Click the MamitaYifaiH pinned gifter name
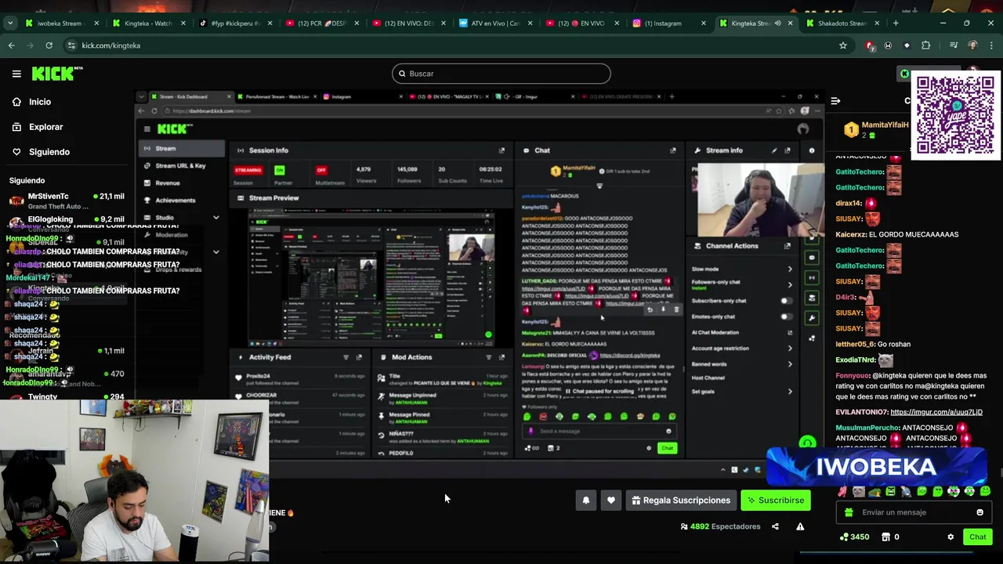Image resolution: width=1003 pixels, height=564 pixels. click(x=885, y=125)
